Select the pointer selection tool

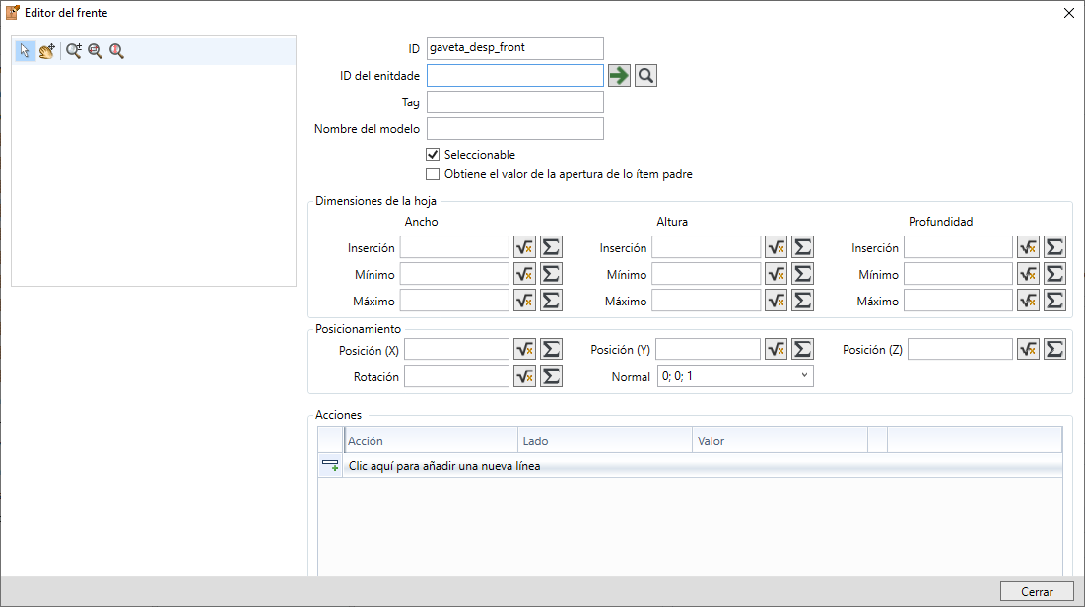25,50
